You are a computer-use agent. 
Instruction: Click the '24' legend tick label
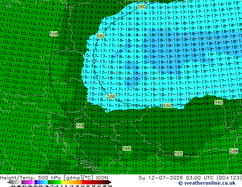tap(82, 186)
